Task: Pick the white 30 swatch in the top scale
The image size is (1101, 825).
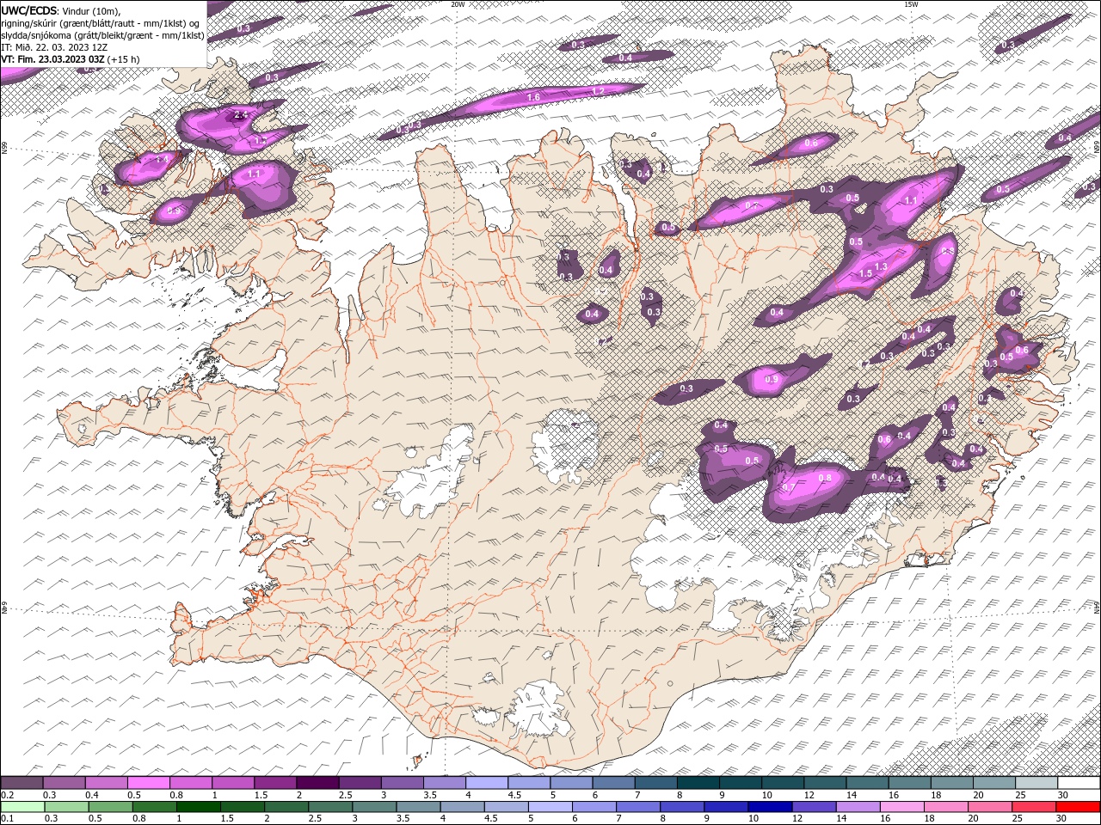Action: click(x=1079, y=783)
